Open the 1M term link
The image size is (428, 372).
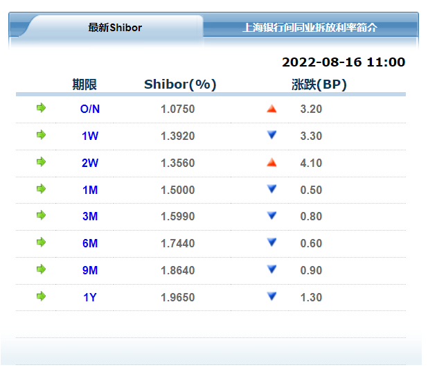click(x=90, y=191)
